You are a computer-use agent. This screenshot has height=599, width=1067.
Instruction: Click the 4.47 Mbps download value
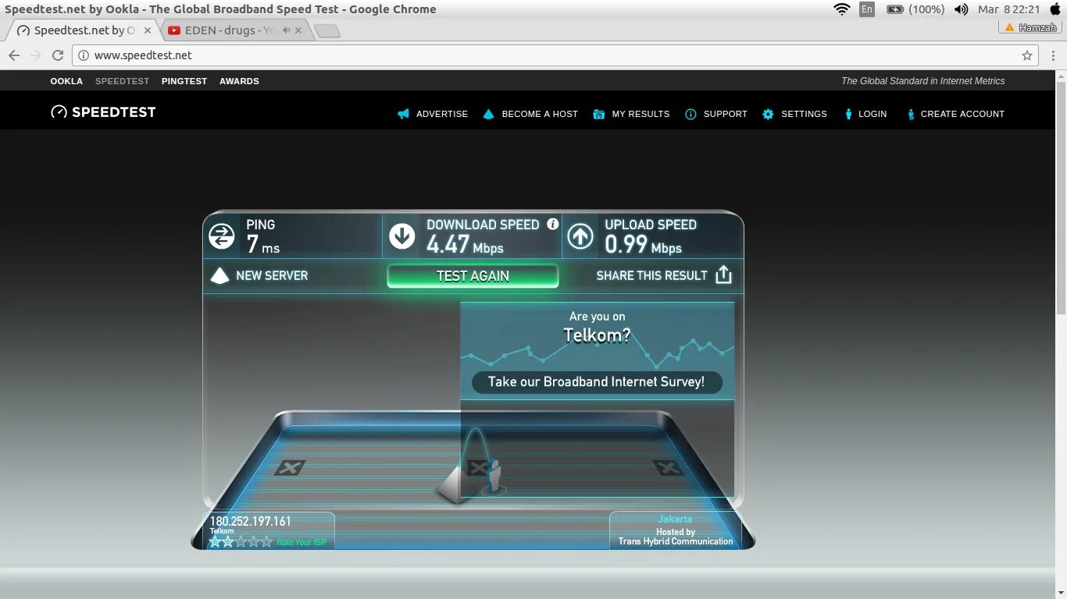(x=465, y=245)
